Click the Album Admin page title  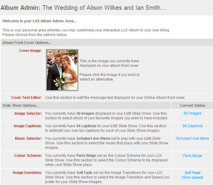tap(83, 7)
